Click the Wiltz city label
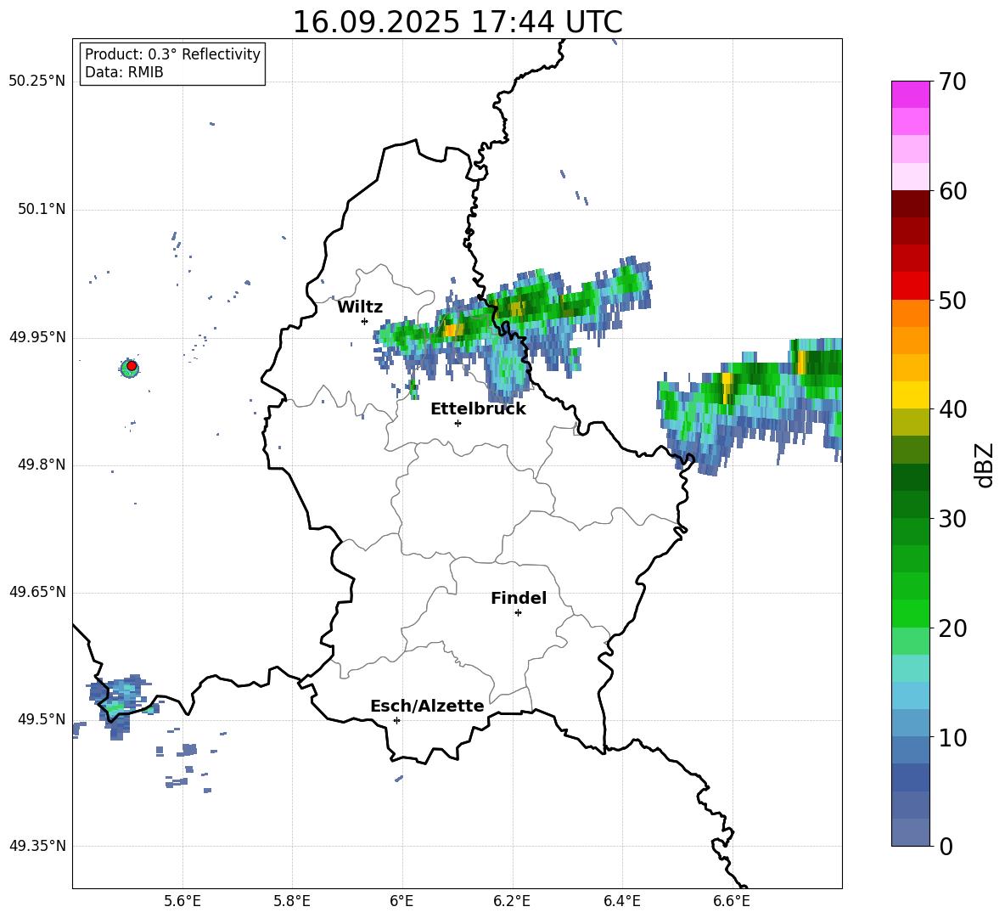This screenshot has width=1005, height=918. [x=360, y=307]
